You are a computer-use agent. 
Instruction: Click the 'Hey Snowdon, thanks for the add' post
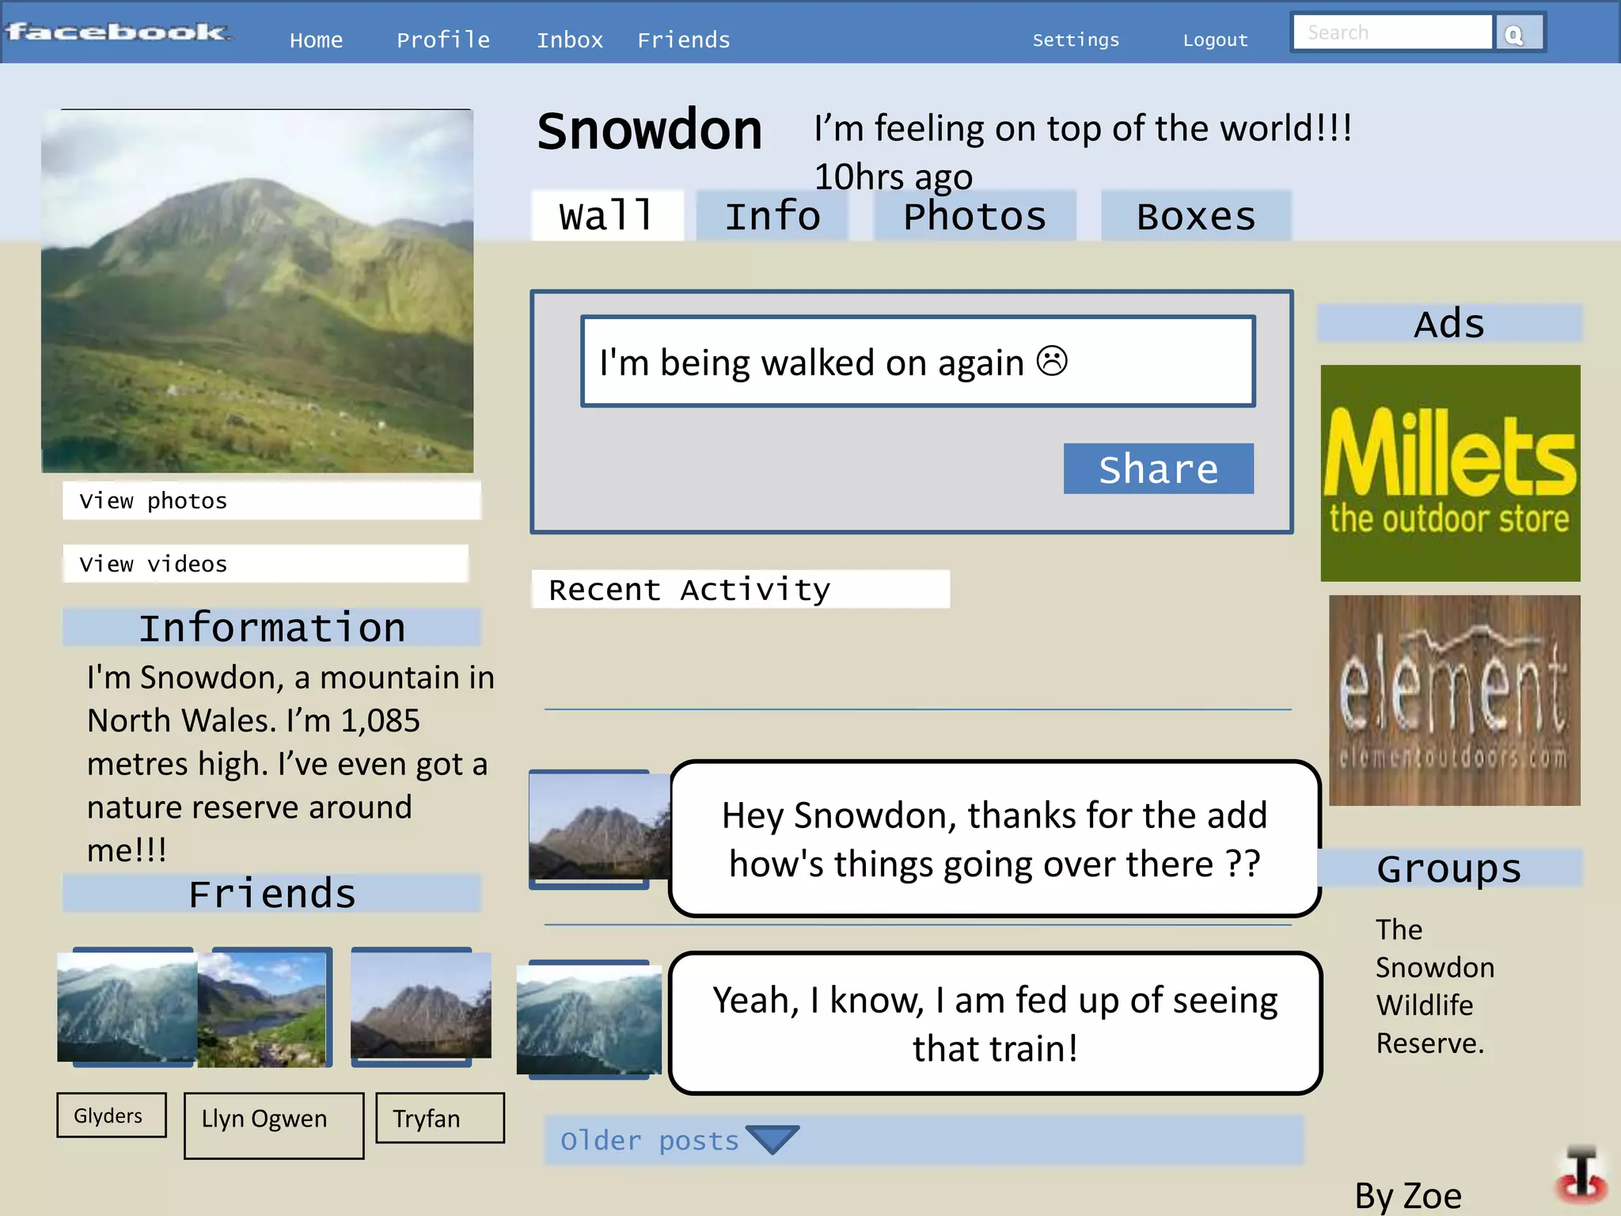click(x=995, y=839)
